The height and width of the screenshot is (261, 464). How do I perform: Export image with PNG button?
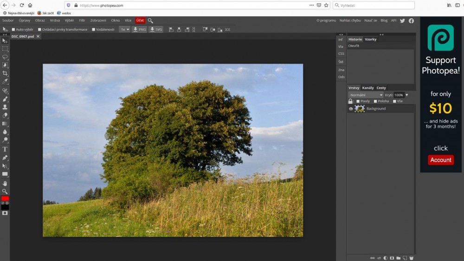pos(139,29)
